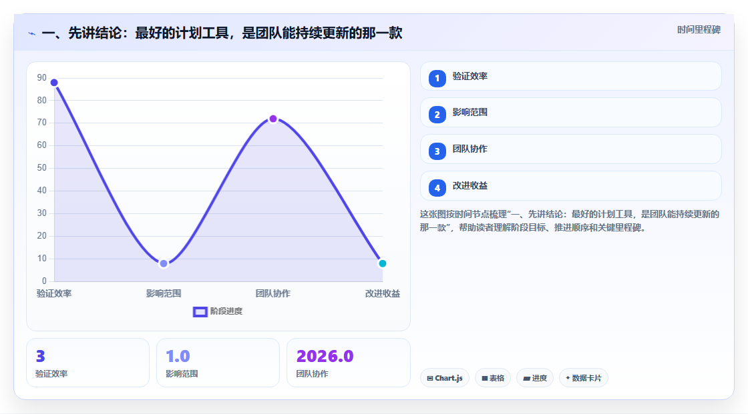Click the stat card showing 2026.0
Viewport: 748px width, 414px height.
[x=348, y=363]
